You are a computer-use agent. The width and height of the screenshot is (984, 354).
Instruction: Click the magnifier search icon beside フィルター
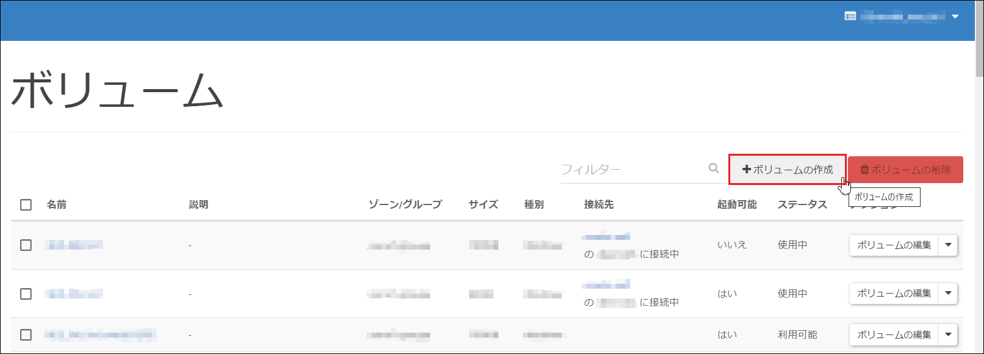[713, 168]
